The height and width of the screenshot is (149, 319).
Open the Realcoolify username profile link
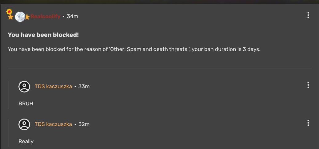coord(45,16)
